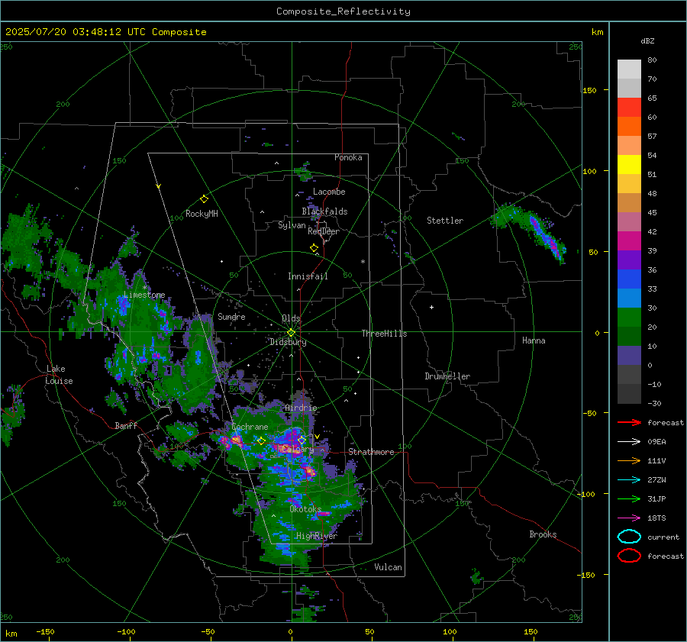
Task: Select the dark green 10-20 dBZ swatch
Action: (x=629, y=337)
